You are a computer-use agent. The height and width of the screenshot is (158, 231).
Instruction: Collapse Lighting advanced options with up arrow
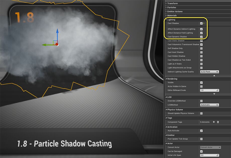click(x=214, y=75)
